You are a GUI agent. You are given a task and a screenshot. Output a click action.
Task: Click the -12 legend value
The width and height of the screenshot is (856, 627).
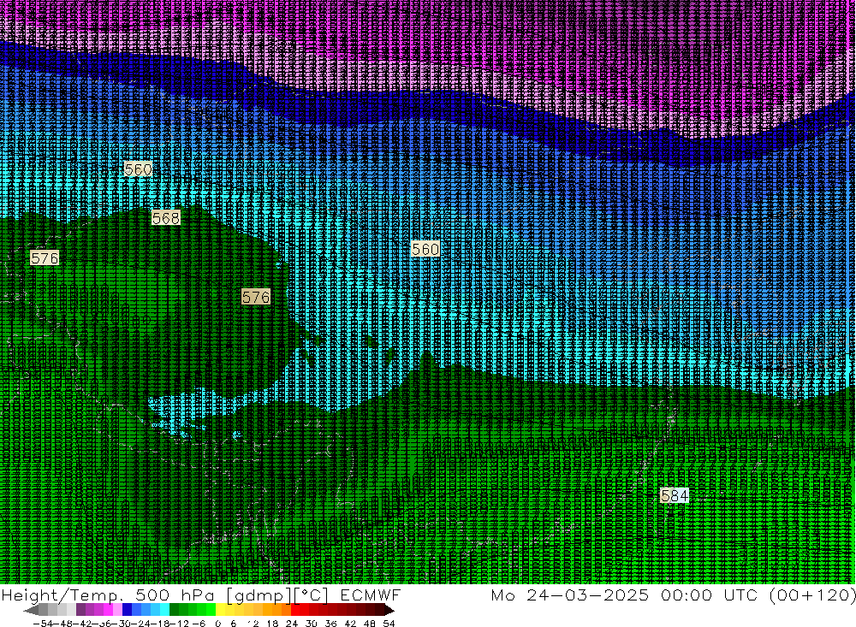point(179,624)
